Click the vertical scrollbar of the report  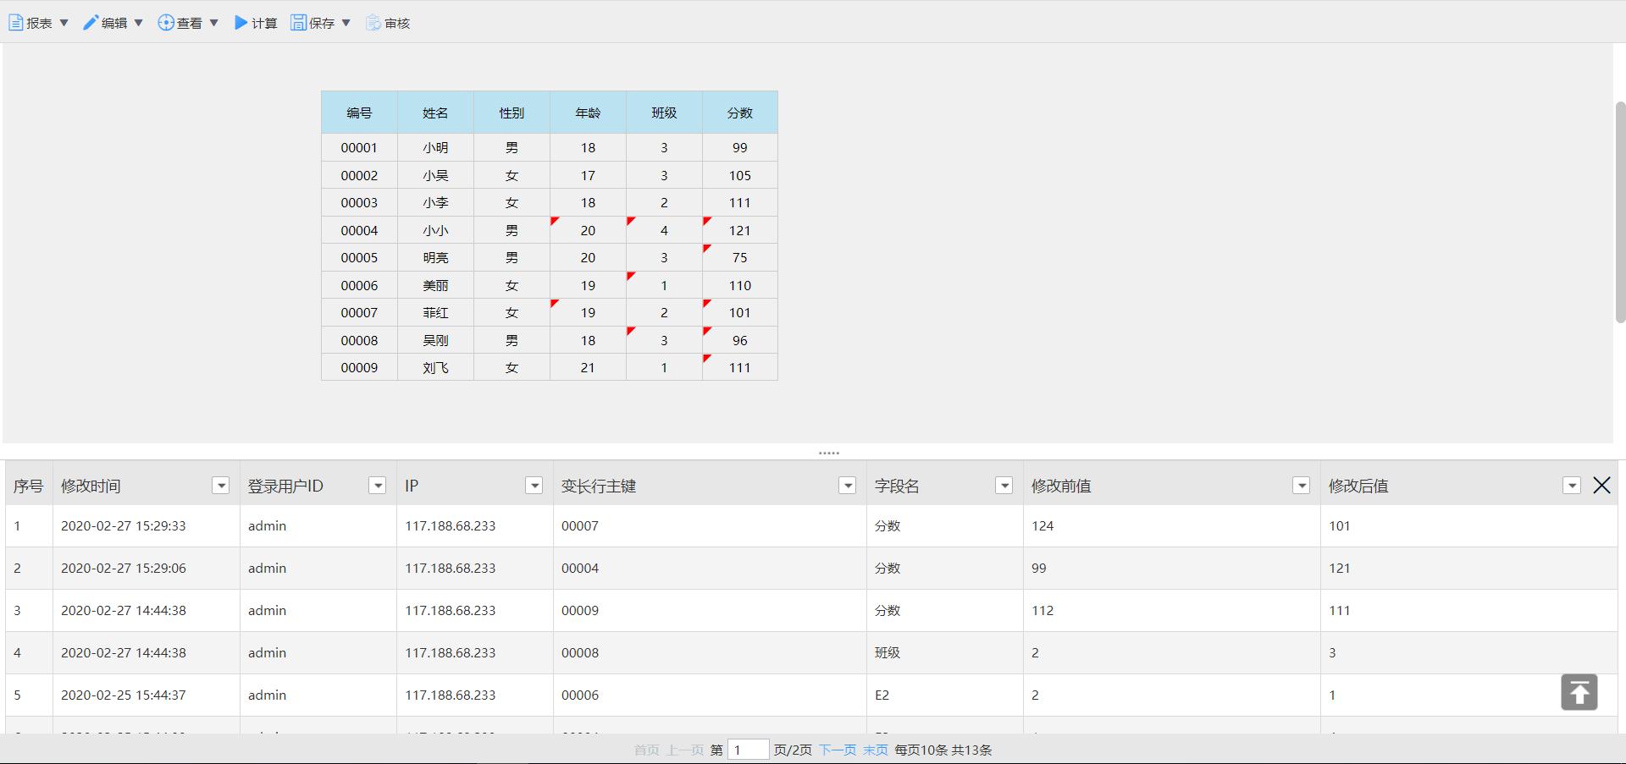pyautogui.click(x=1620, y=212)
